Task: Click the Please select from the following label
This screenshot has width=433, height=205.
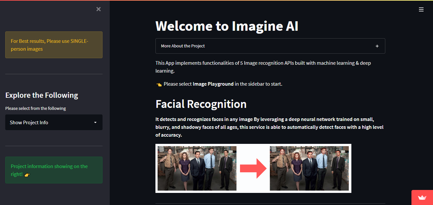Action: [36, 108]
